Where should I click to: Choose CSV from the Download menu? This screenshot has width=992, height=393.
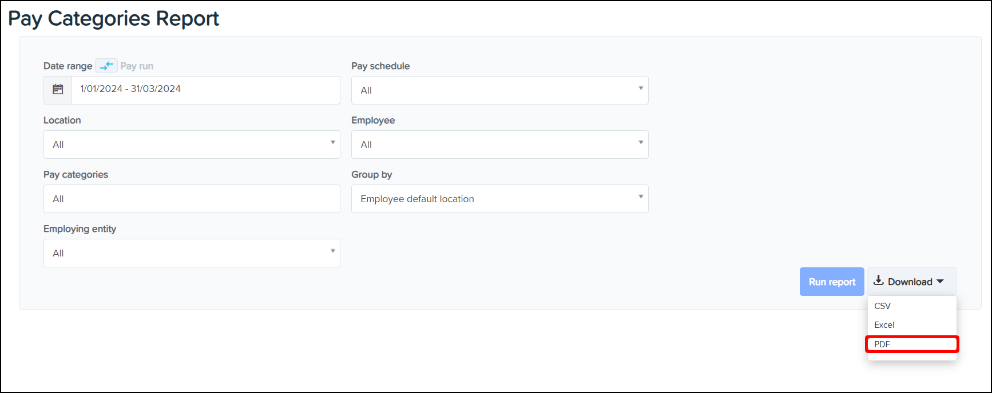883,306
